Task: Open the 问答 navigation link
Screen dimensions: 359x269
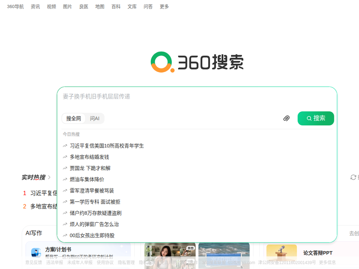Action: (x=148, y=7)
